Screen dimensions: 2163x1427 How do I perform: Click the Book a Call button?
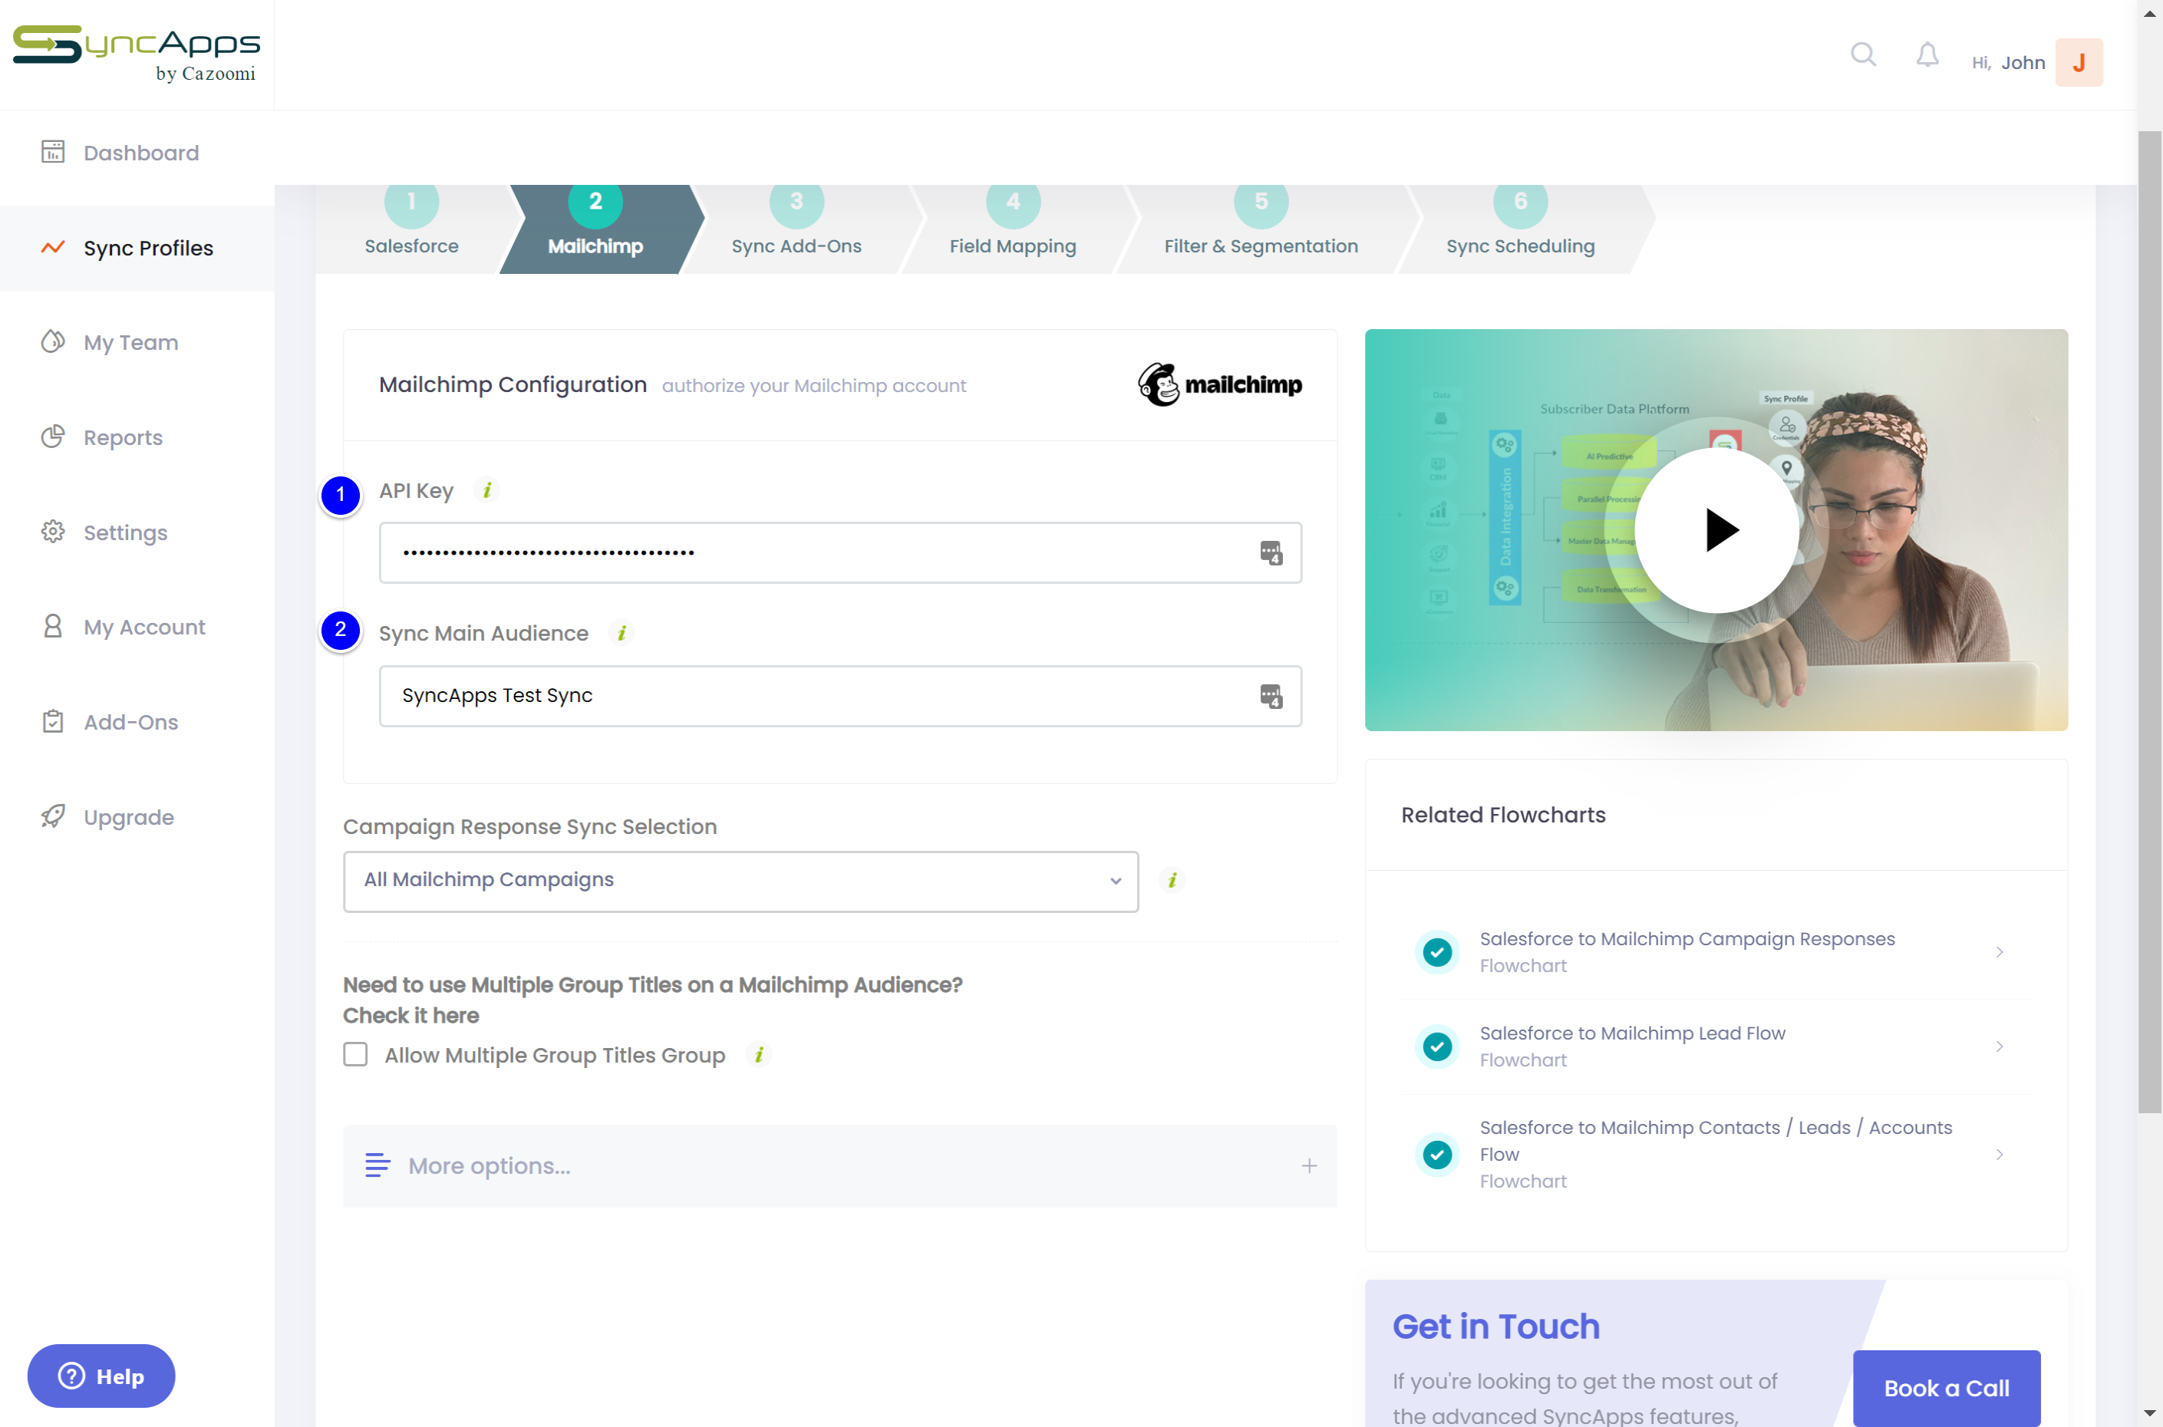coord(1947,1388)
